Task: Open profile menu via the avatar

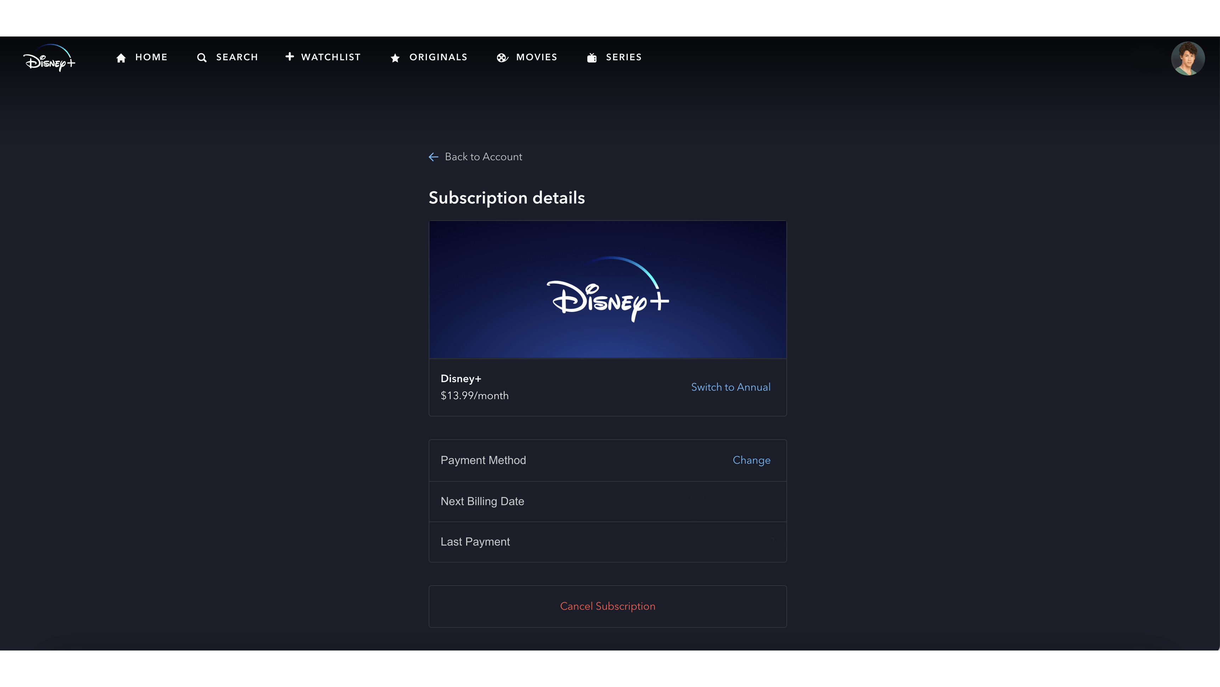Action: 1189,58
